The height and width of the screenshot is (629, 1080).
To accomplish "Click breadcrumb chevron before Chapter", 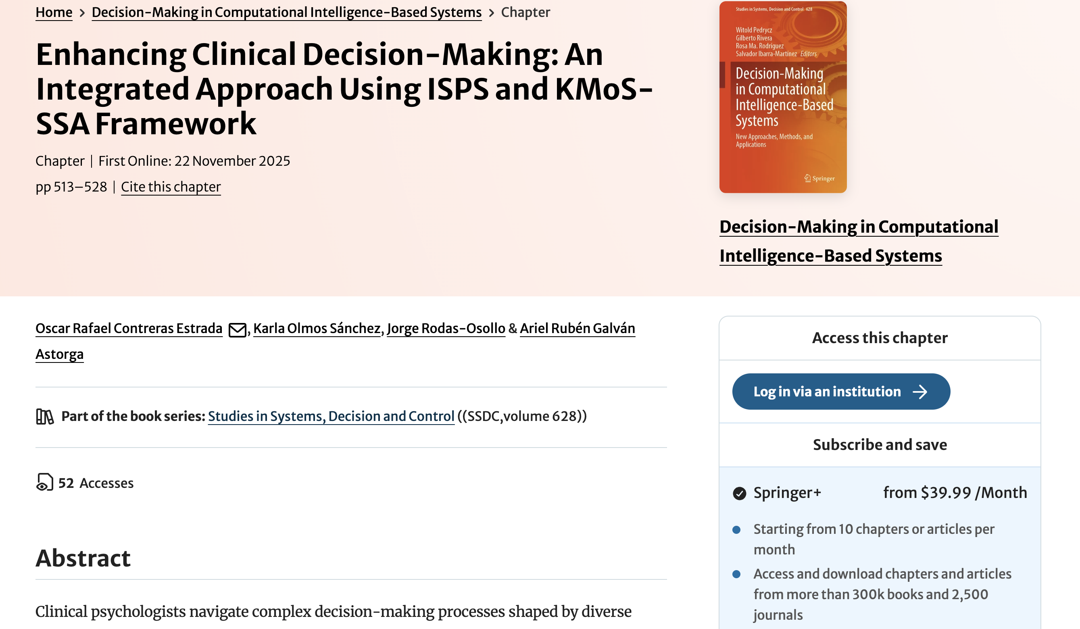I will pos(492,13).
